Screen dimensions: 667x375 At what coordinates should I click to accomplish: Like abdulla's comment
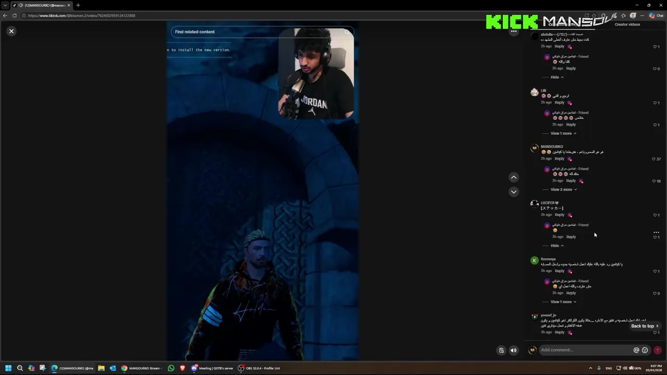[656, 46]
